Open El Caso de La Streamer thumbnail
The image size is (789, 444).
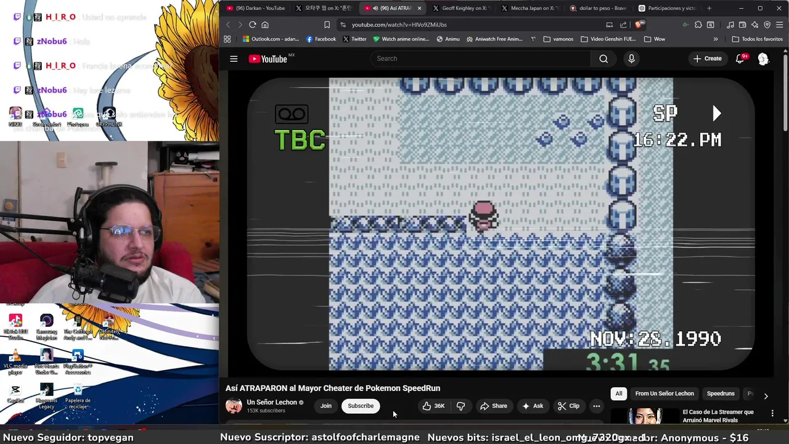point(644,416)
